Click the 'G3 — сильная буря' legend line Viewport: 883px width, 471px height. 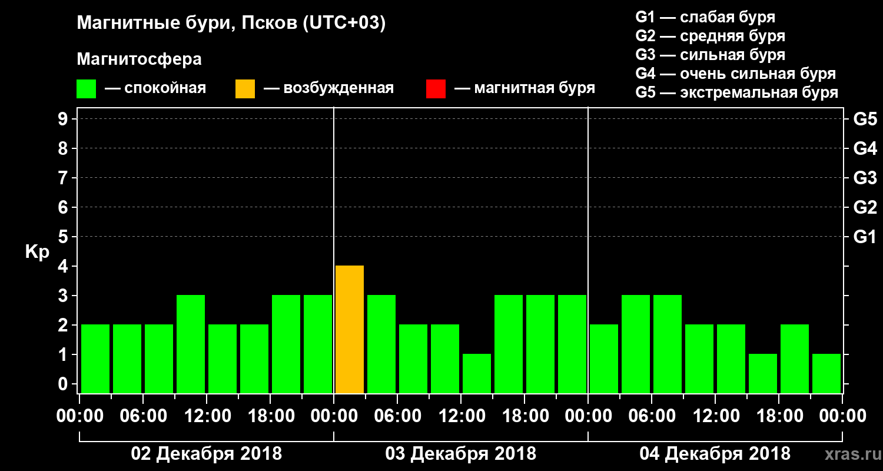point(710,55)
